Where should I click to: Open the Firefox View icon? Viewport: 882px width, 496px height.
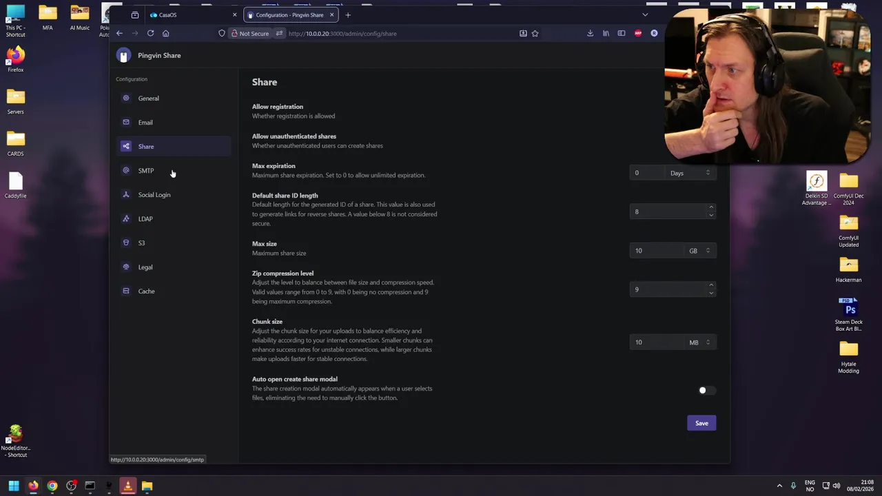point(134,14)
